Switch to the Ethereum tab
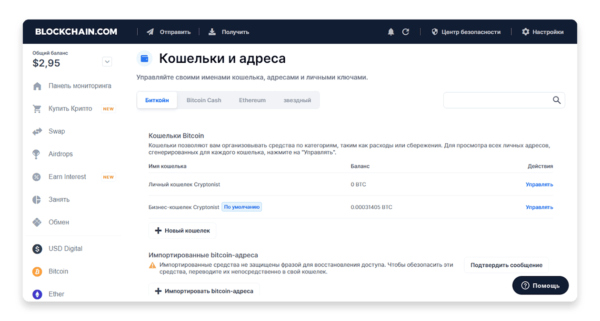This screenshot has width=600, height=321. pyautogui.click(x=252, y=100)
